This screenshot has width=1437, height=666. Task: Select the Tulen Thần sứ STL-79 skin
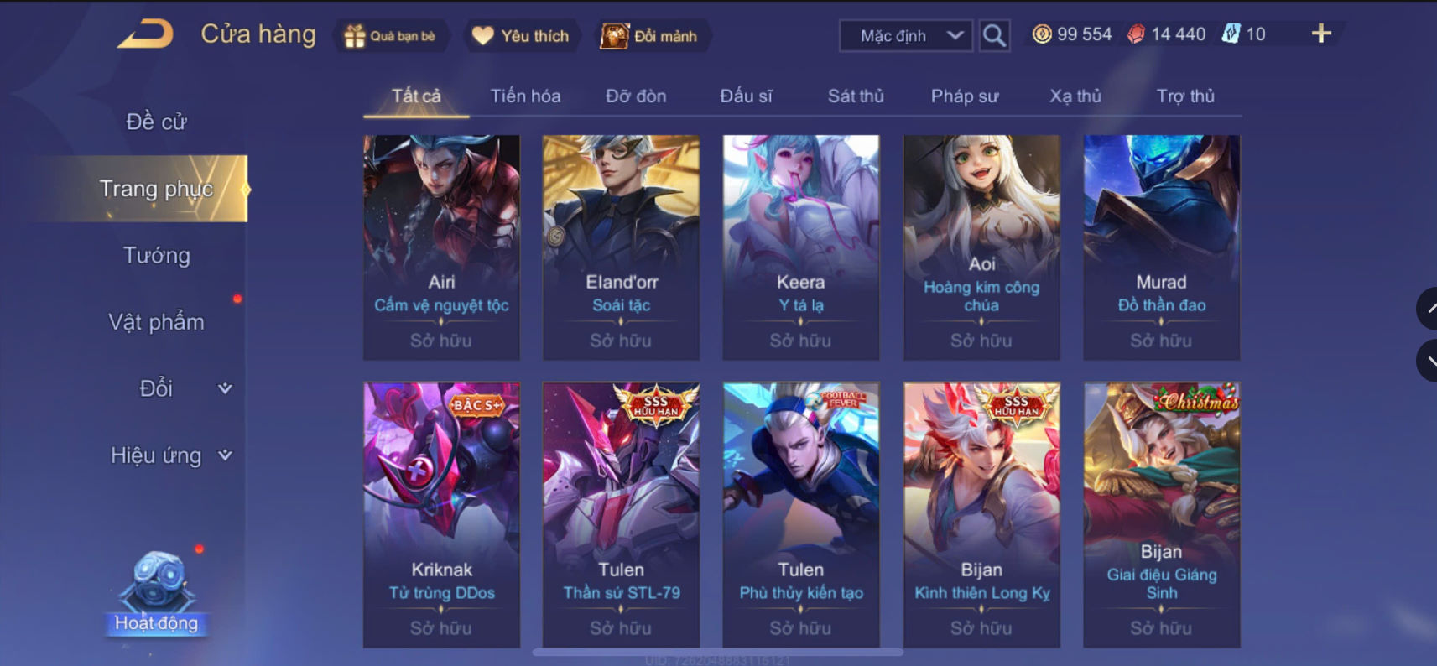[621, 515]
